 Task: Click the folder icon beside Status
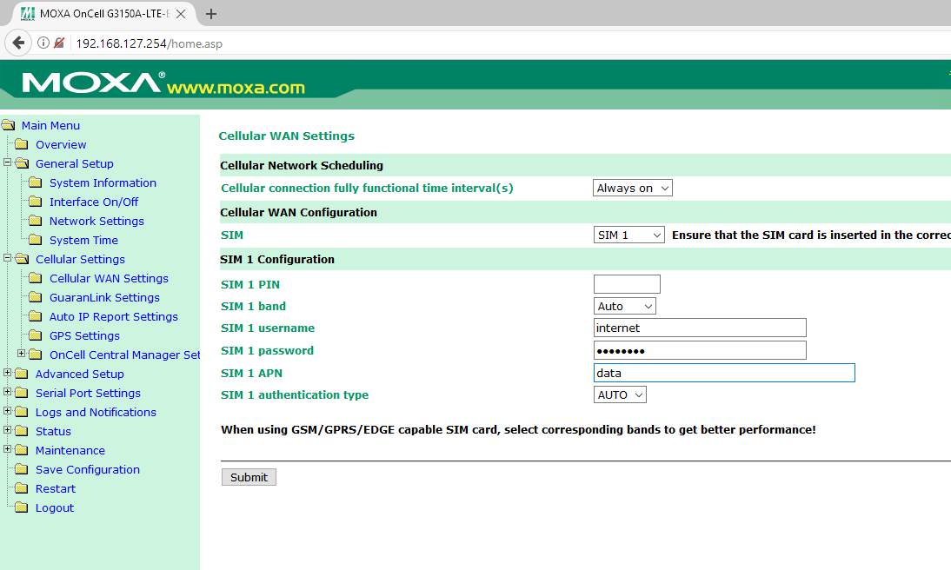click(x=22, y=430)
